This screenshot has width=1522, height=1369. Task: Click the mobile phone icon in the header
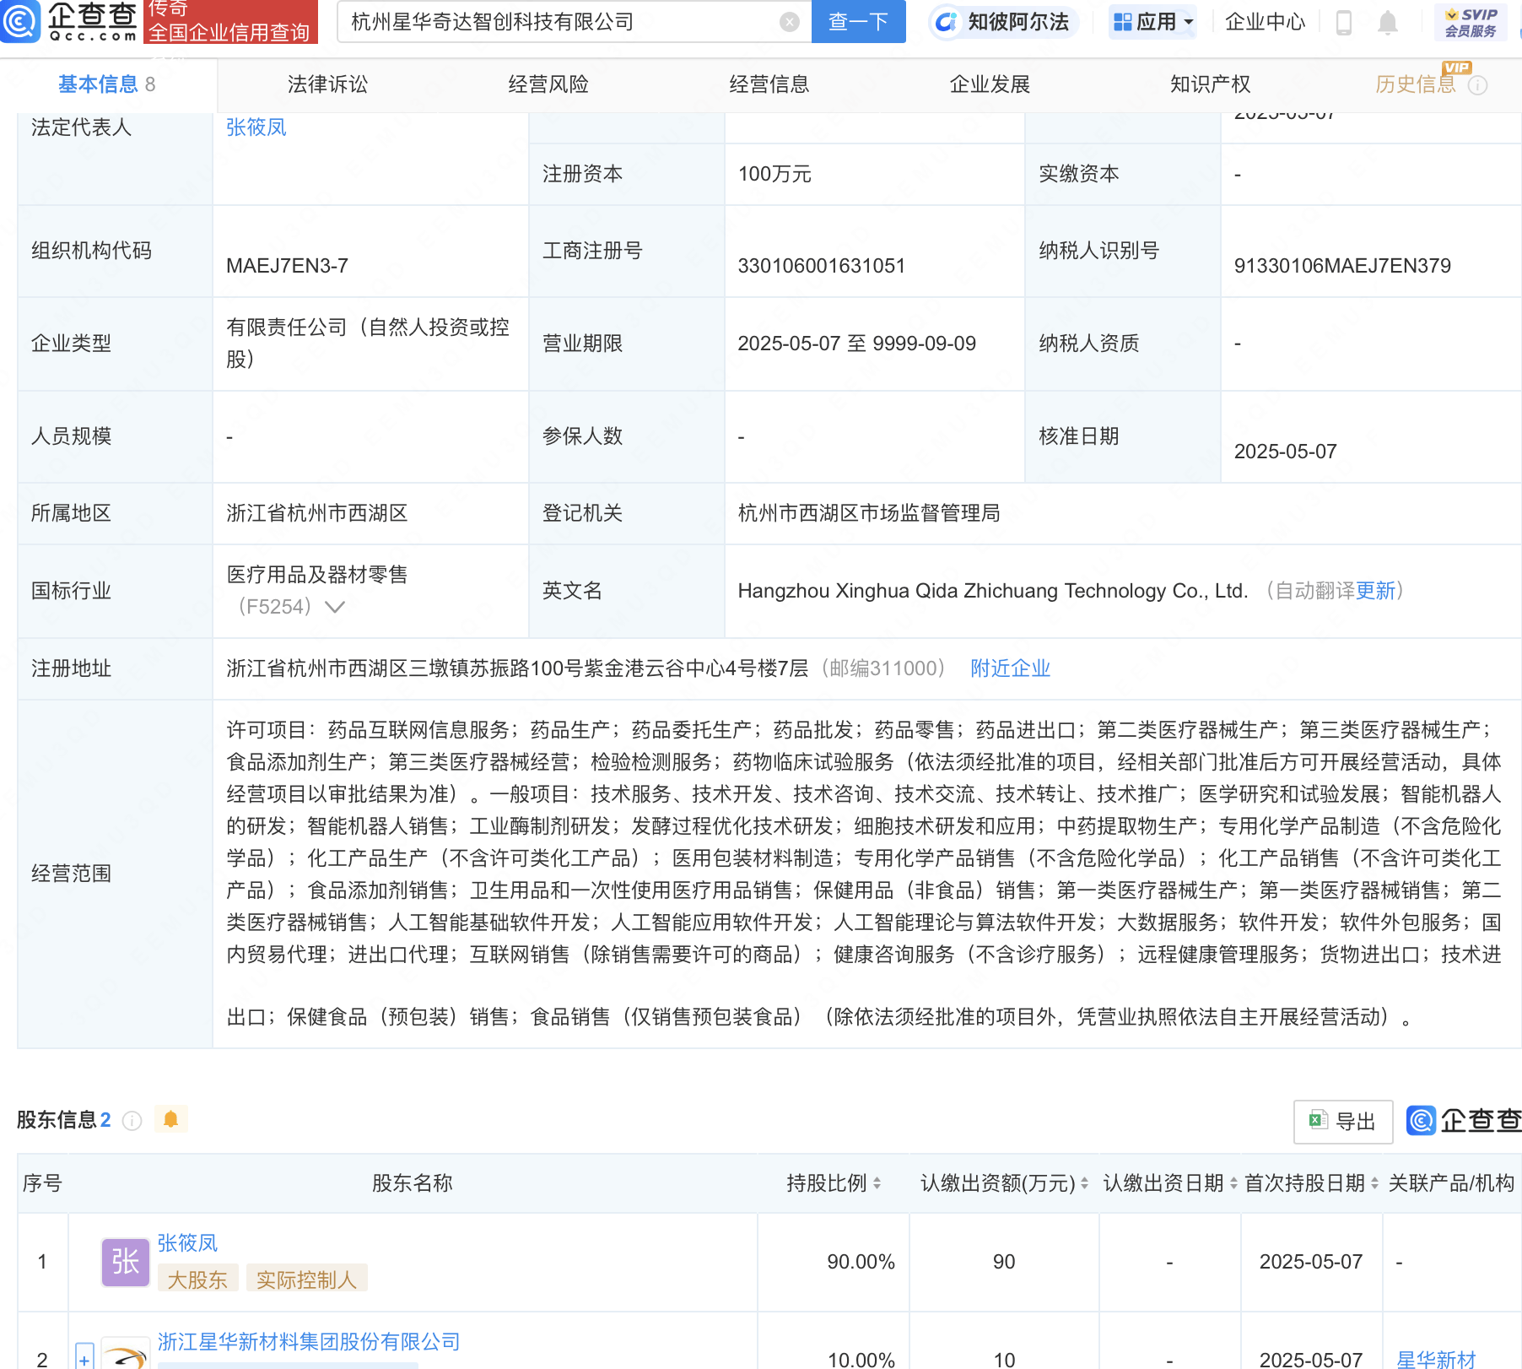point(1345,22)
